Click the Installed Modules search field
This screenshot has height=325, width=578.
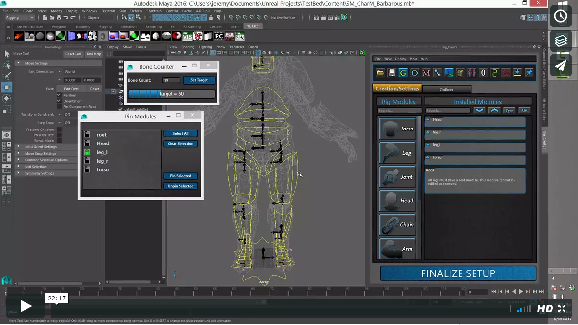[448, 111]
